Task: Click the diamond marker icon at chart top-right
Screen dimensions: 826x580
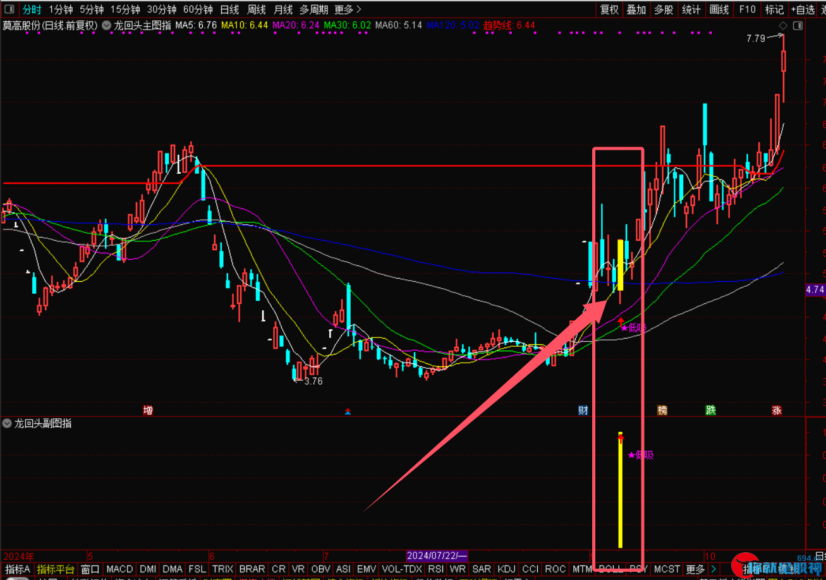Action: tap(783, 25)
